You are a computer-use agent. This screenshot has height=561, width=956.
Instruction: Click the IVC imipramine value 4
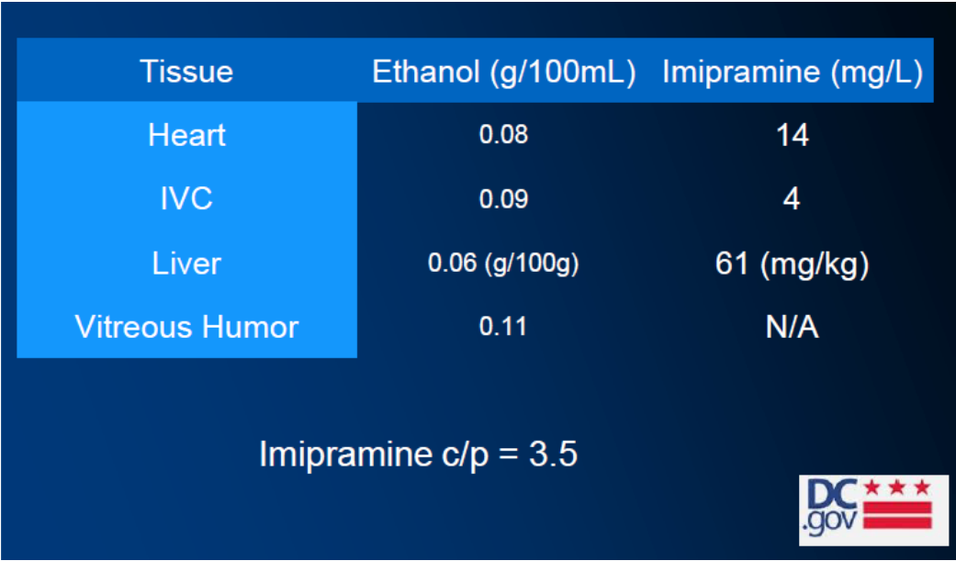coord(792,199)
